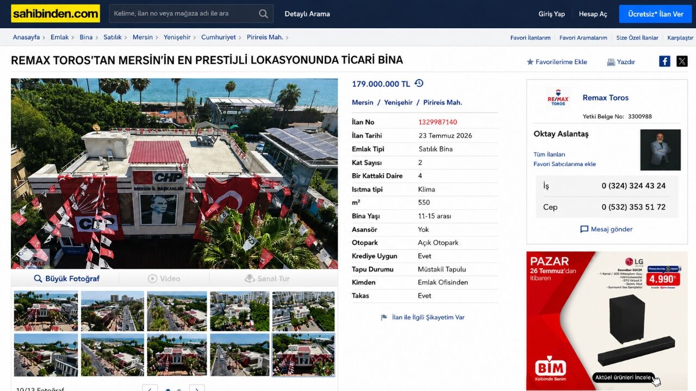
Task: Click phone number 0 (324) 324 43 24
Action: (633, 186)
